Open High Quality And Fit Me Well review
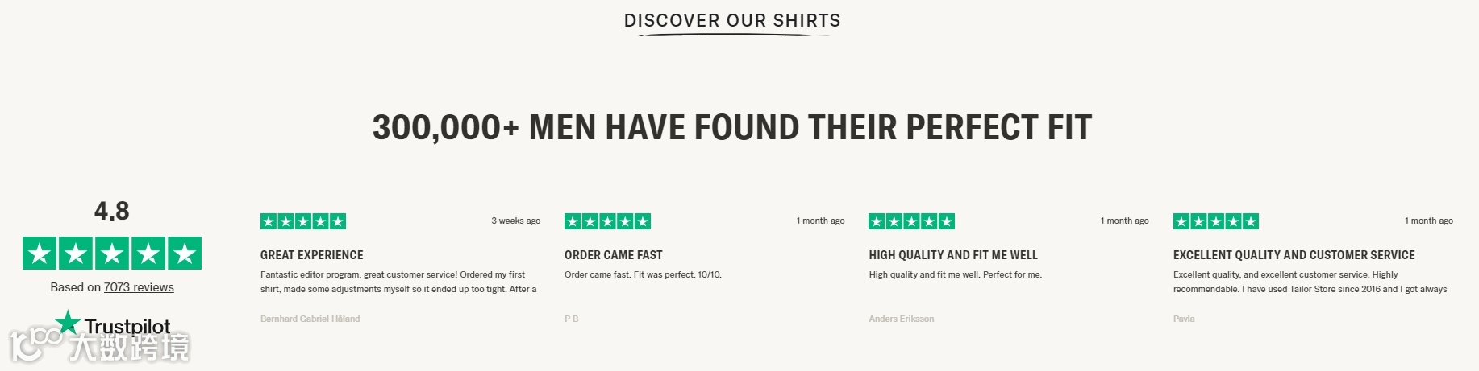The height and width of the screenshot is (371, 1479). coord(953,255)
